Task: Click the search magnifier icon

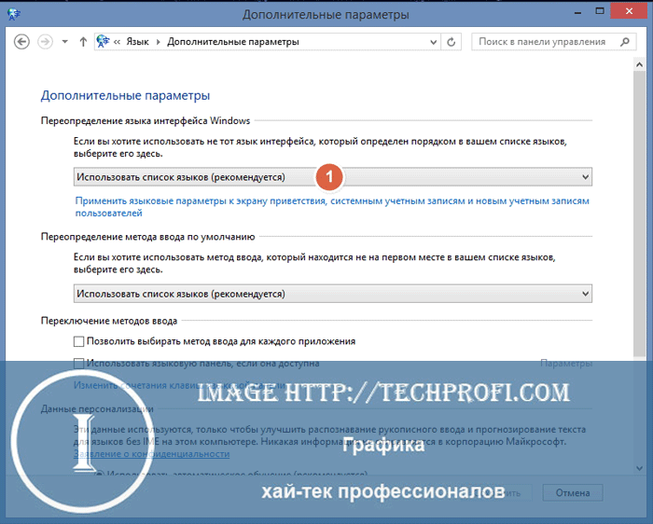Action: (x=623, y=42)
